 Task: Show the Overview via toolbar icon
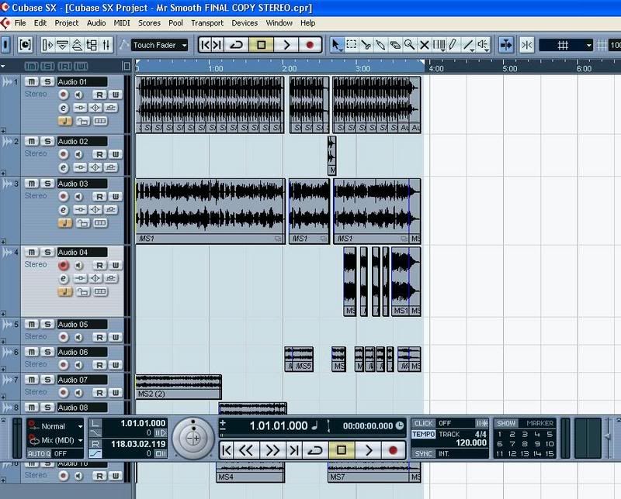(x=77, y=45)
